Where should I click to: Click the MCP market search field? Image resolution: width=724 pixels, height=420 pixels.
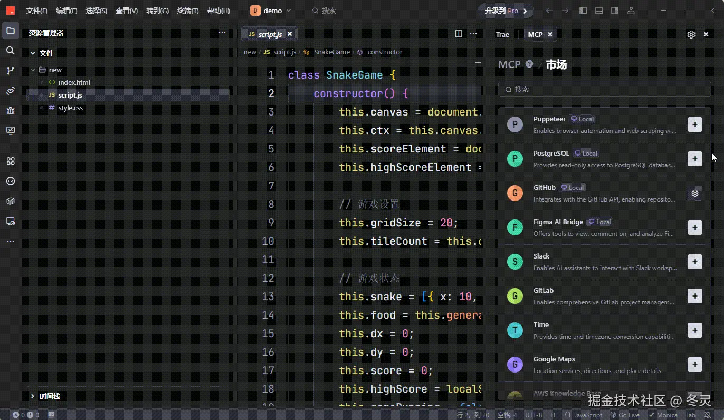604,89
